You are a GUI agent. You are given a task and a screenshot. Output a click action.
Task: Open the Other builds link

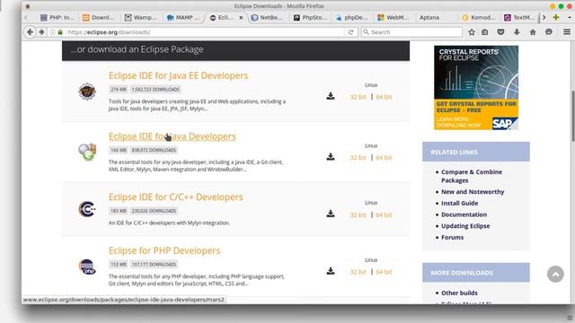[459, 293]
